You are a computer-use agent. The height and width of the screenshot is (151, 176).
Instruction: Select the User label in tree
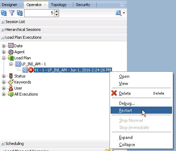18,88
